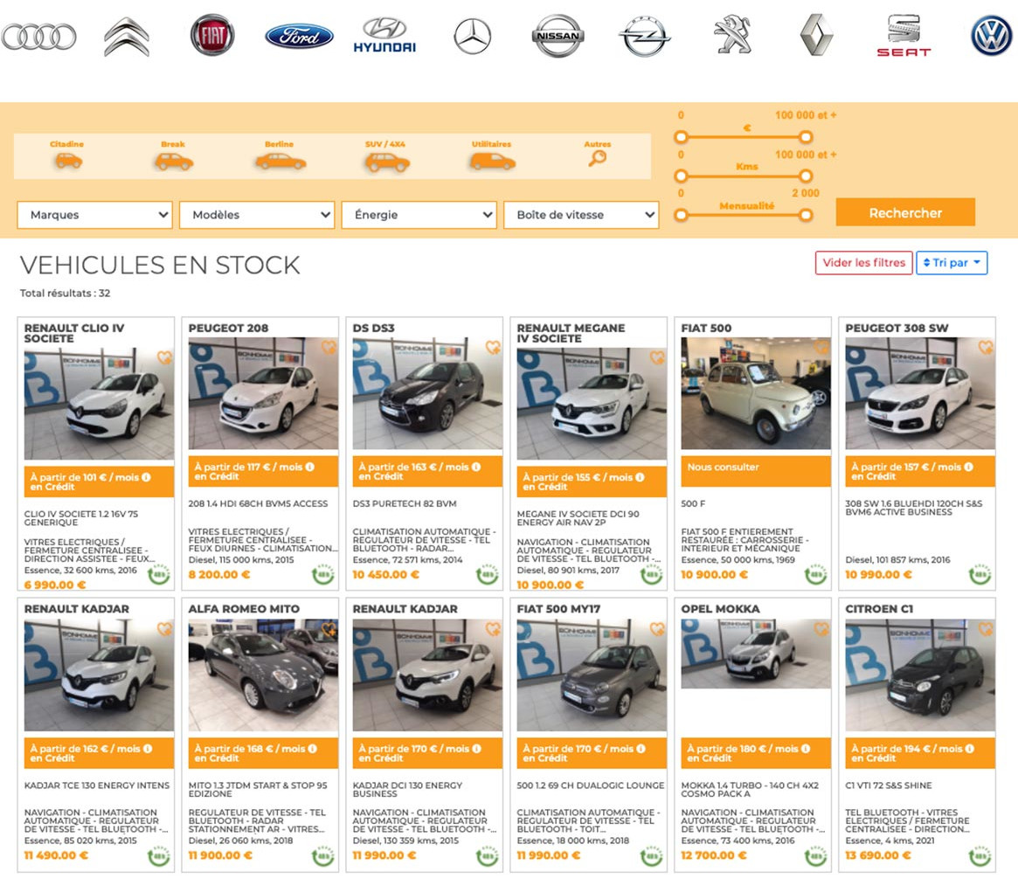The image size is (1018, 879).
Task: Add DS DS3 to favorites
Action: (494, 347)
